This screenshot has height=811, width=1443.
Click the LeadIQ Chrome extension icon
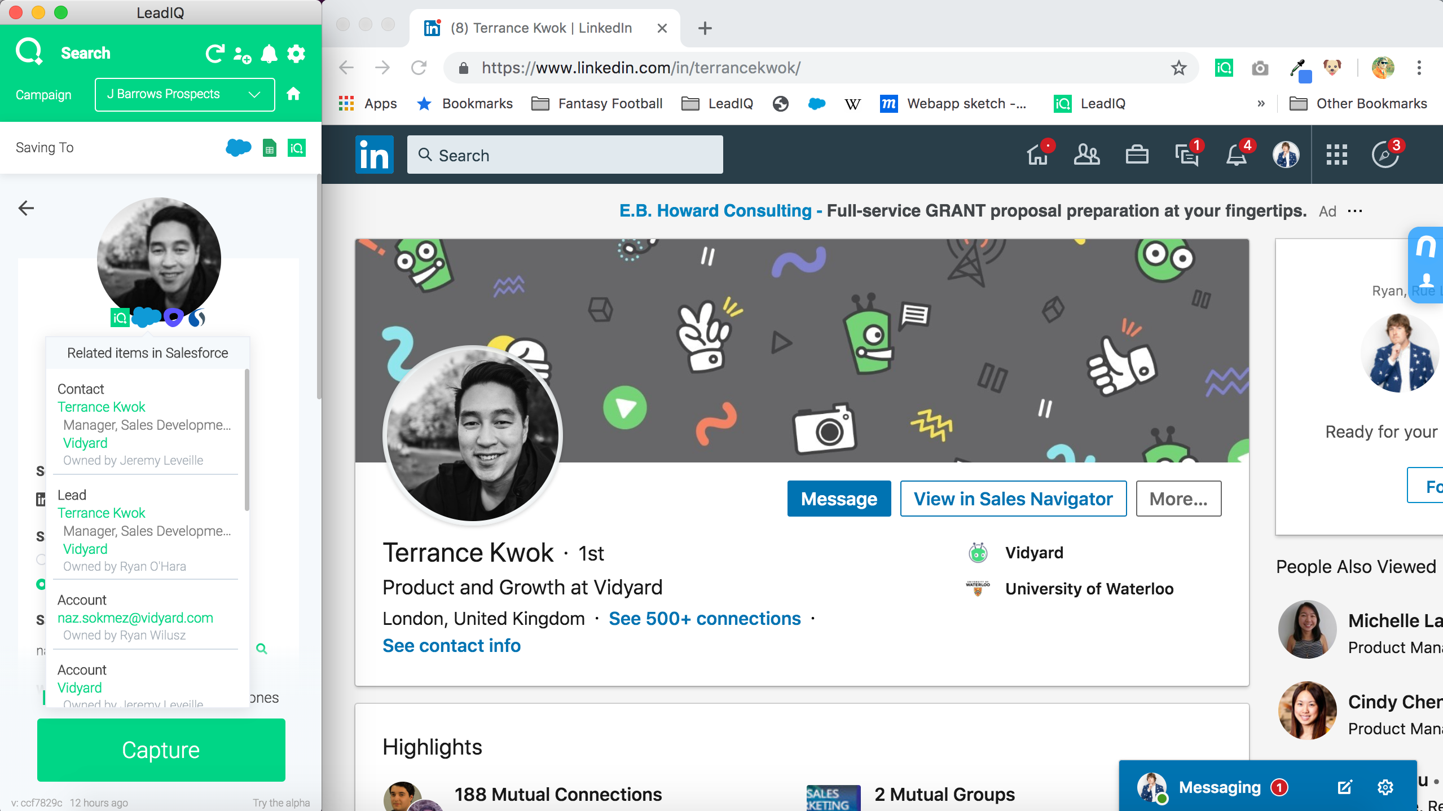pyautogui.click(x=1224, y=68)
